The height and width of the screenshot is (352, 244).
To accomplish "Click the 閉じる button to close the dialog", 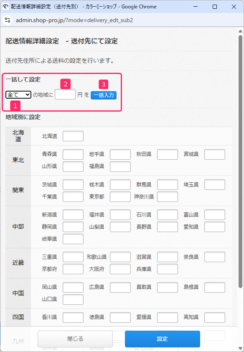I will pos(75,339).
